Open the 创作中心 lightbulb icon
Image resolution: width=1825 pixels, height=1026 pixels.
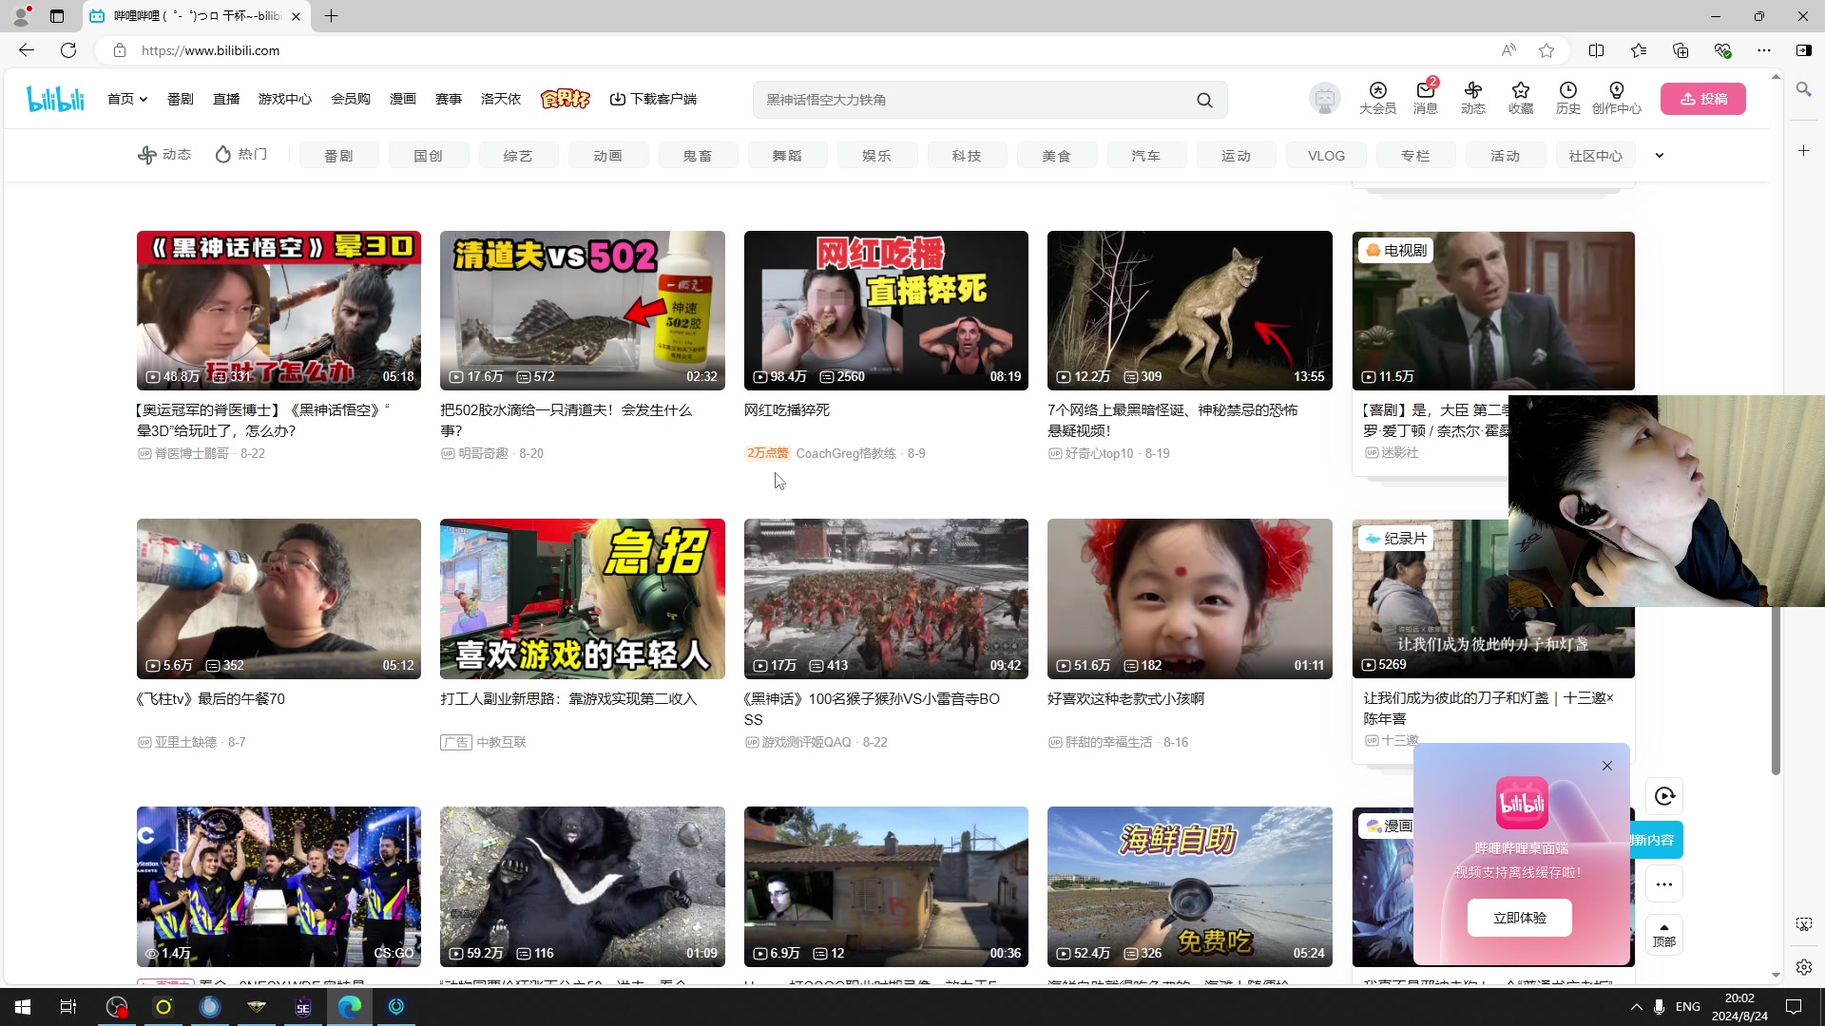coord(1616,98)
